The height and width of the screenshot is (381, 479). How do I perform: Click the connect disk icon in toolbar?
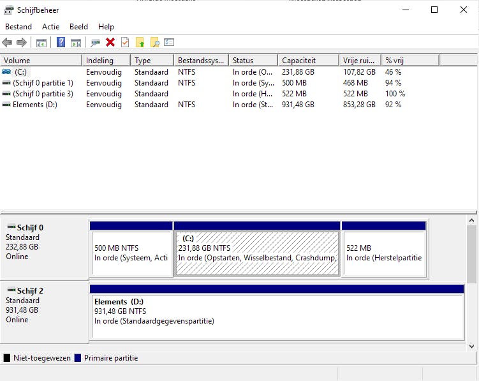[x=95, y=42]
